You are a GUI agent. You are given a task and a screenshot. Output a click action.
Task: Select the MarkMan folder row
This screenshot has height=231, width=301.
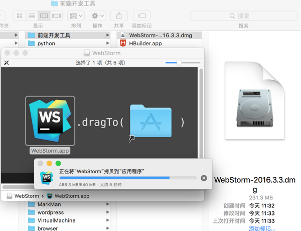point(68,204)
